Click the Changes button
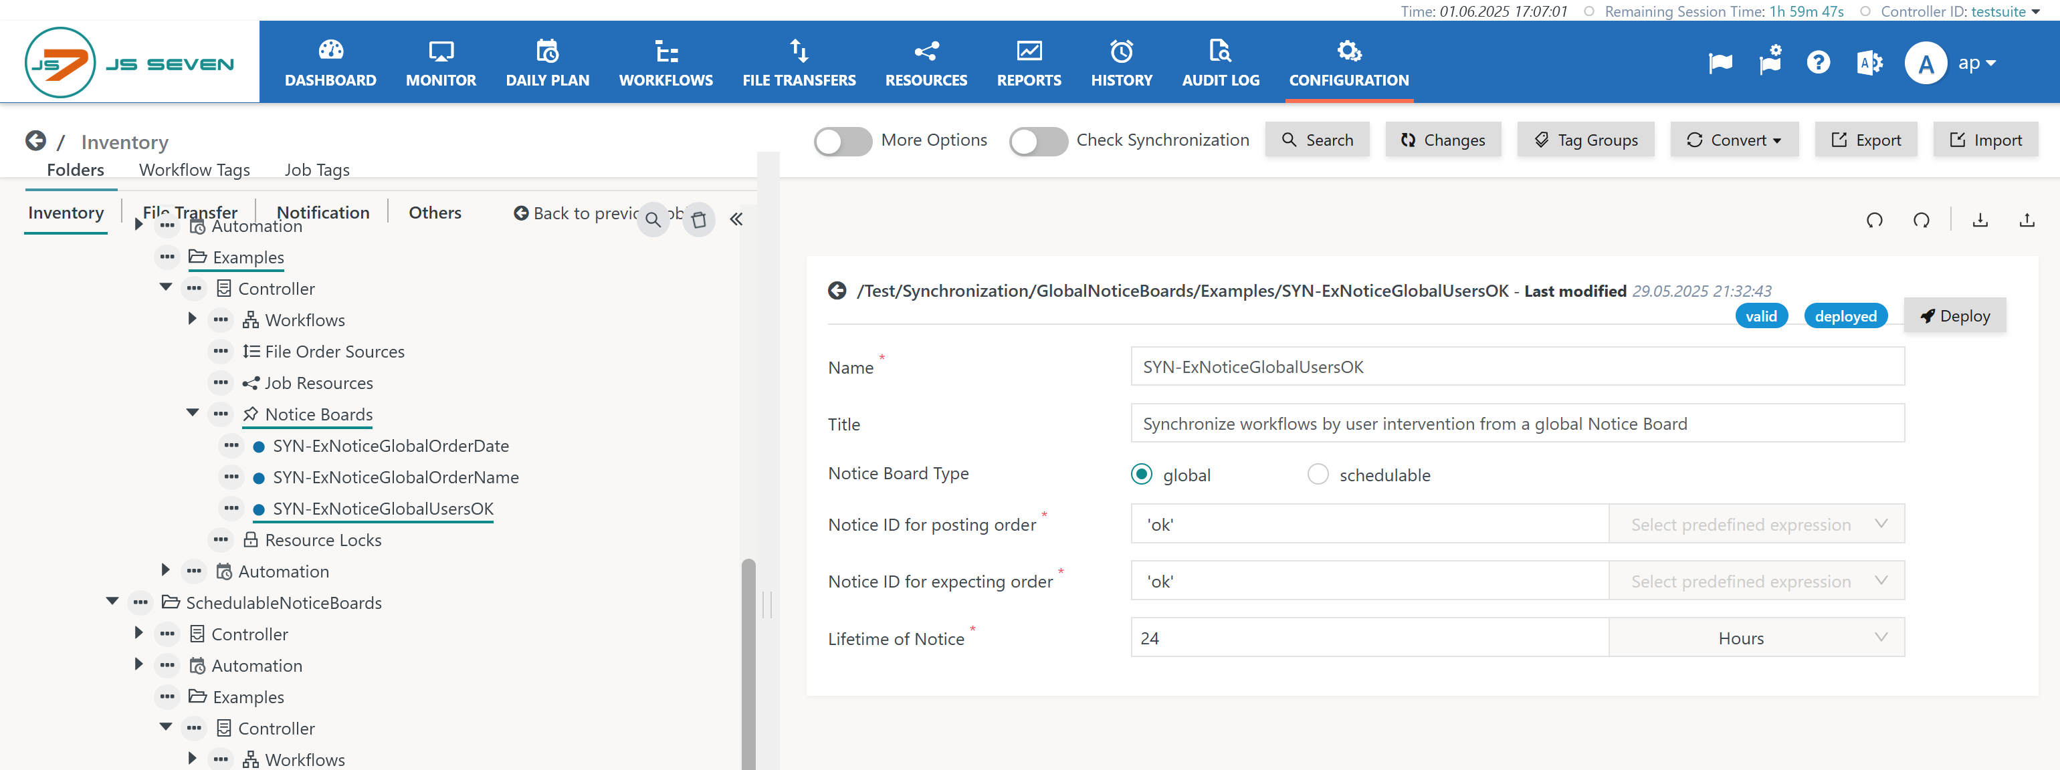This screenshot has height=770, width=2060. pyautogui.click(x=1443, y=140)
